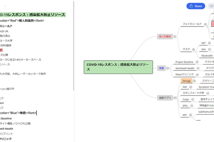Collapse the 個人防護具 node
214x142 pixels.
[175, 36]
